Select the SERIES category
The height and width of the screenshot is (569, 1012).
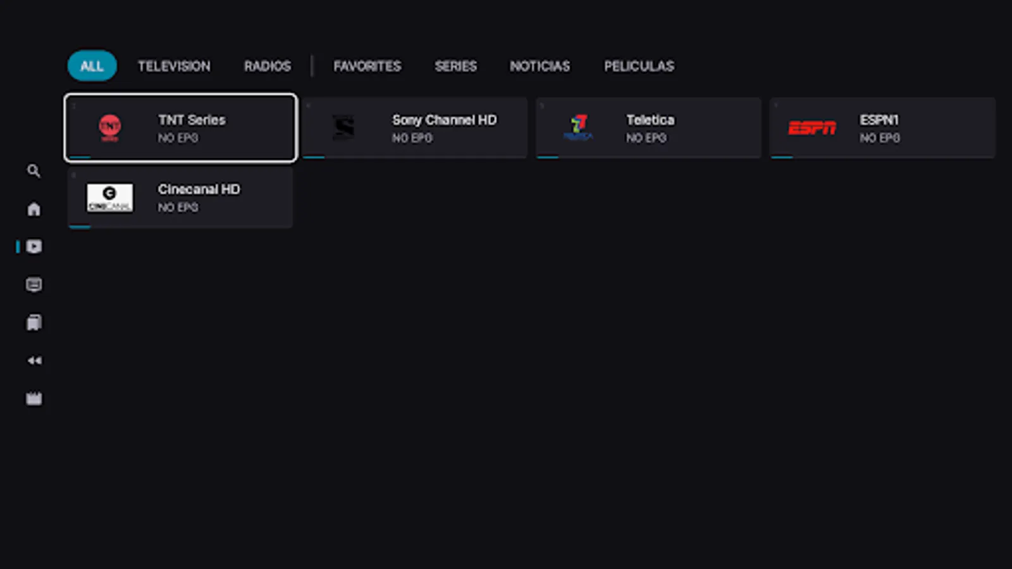(455, 66)
